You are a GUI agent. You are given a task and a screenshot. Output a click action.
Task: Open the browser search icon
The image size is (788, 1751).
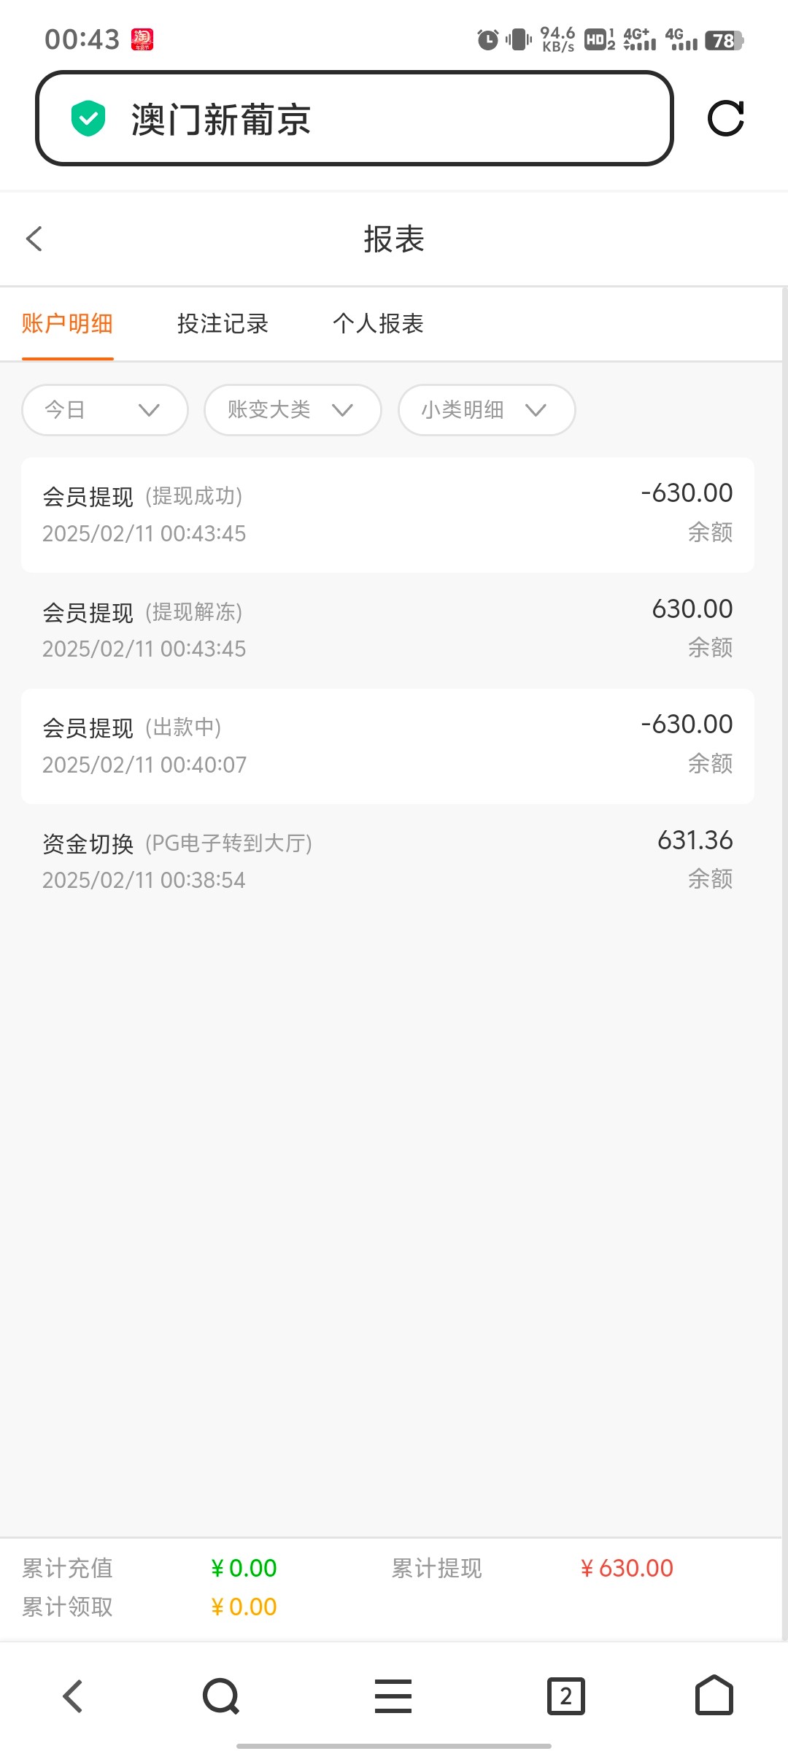point(221,1696)
